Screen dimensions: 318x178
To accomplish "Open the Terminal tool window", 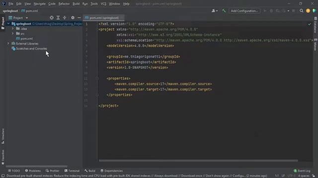I will [x=72, y=171].
